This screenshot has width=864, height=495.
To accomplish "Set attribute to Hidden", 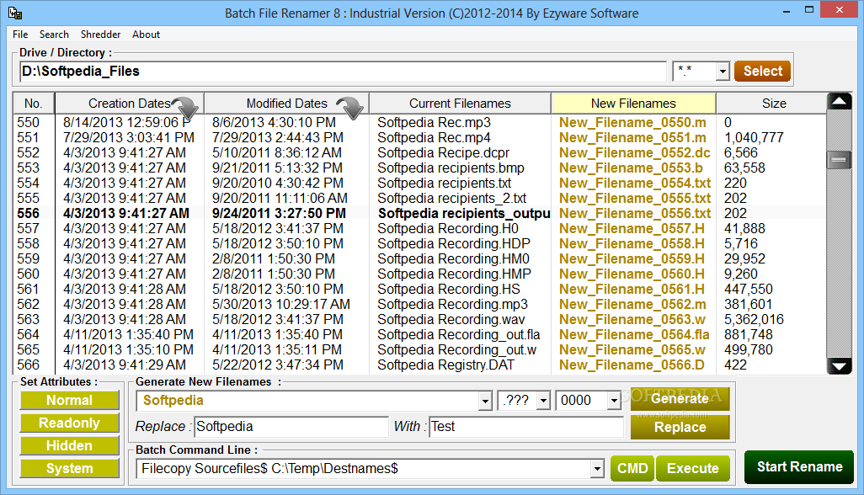I will coord(69,445).
